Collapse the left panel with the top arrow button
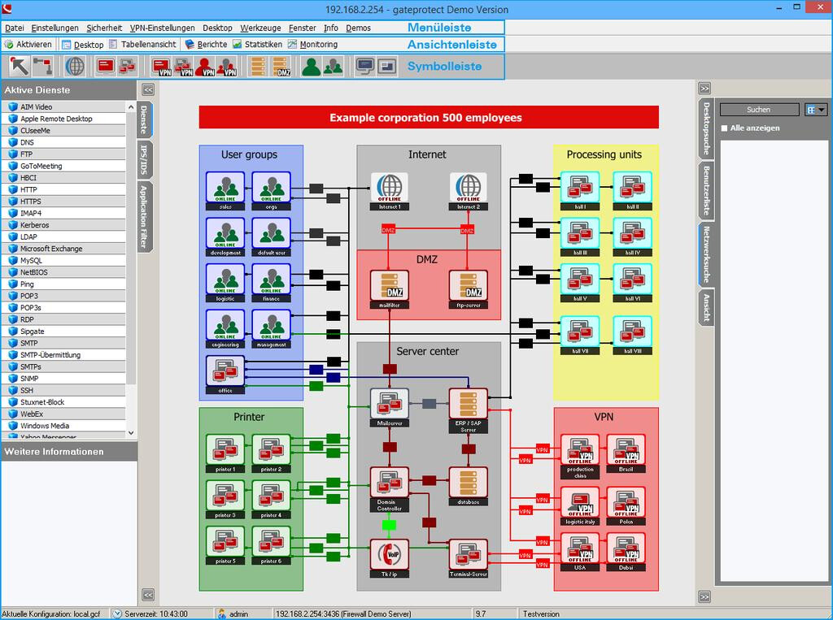The height and width of the screenshot is (620, 833). tap(148, 89)
